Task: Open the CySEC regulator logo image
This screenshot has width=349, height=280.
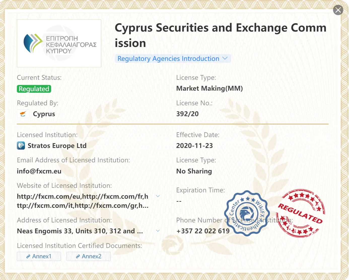Action: (59, 43)
